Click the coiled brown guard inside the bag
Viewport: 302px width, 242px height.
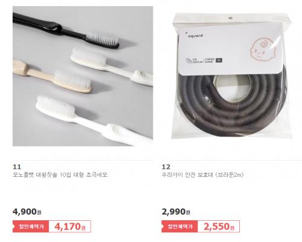click(231, 104)
